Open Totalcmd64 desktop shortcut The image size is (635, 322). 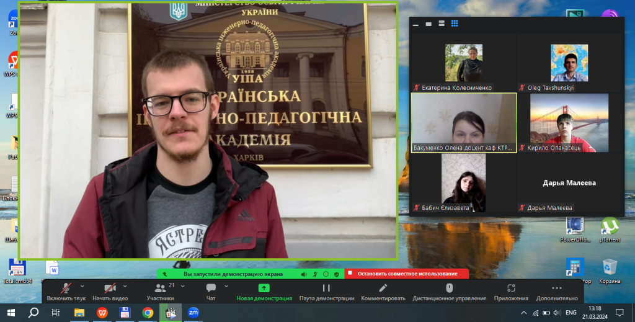pyautogui.click(x=17, y=271)
